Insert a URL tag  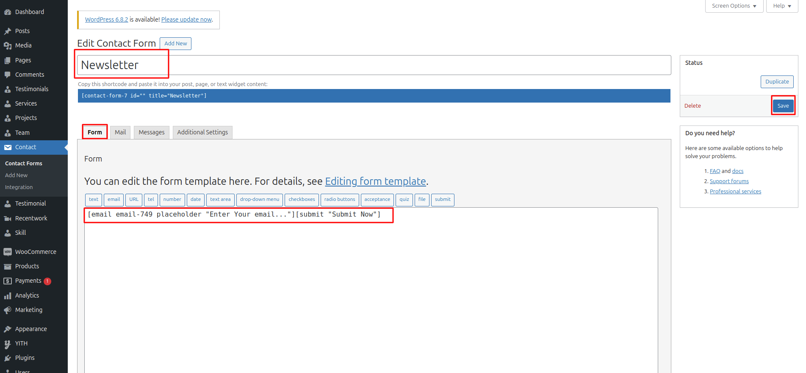coord(134,200)
